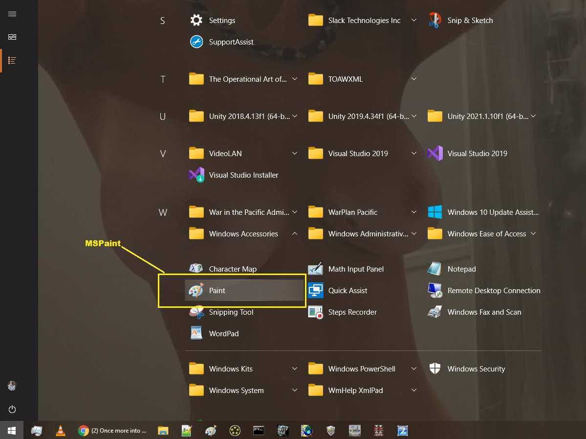Click the Start hamburger menu icon
The height and width of the screenshot is (439, 586).
click(x=12, y=14)
